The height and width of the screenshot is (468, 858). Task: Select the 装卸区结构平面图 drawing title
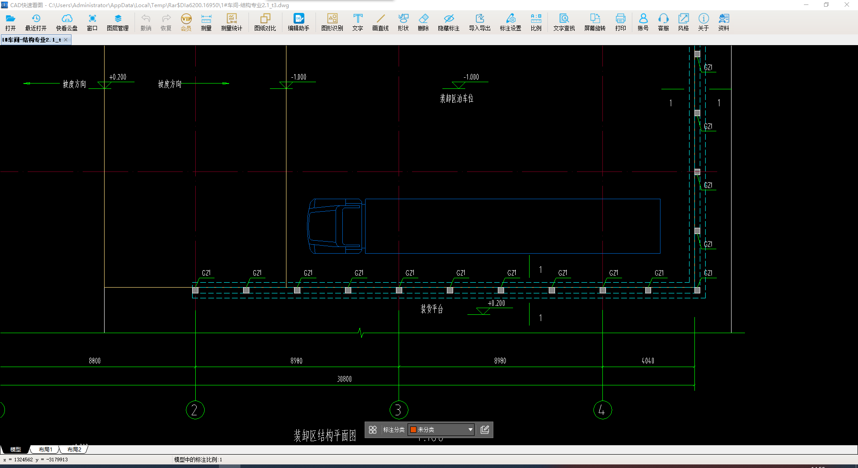point(325,435)
